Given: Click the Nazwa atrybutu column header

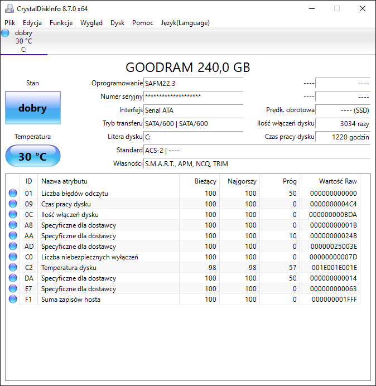Looking at the screenshot, I should pyautogui.click(x=108, y=181).
